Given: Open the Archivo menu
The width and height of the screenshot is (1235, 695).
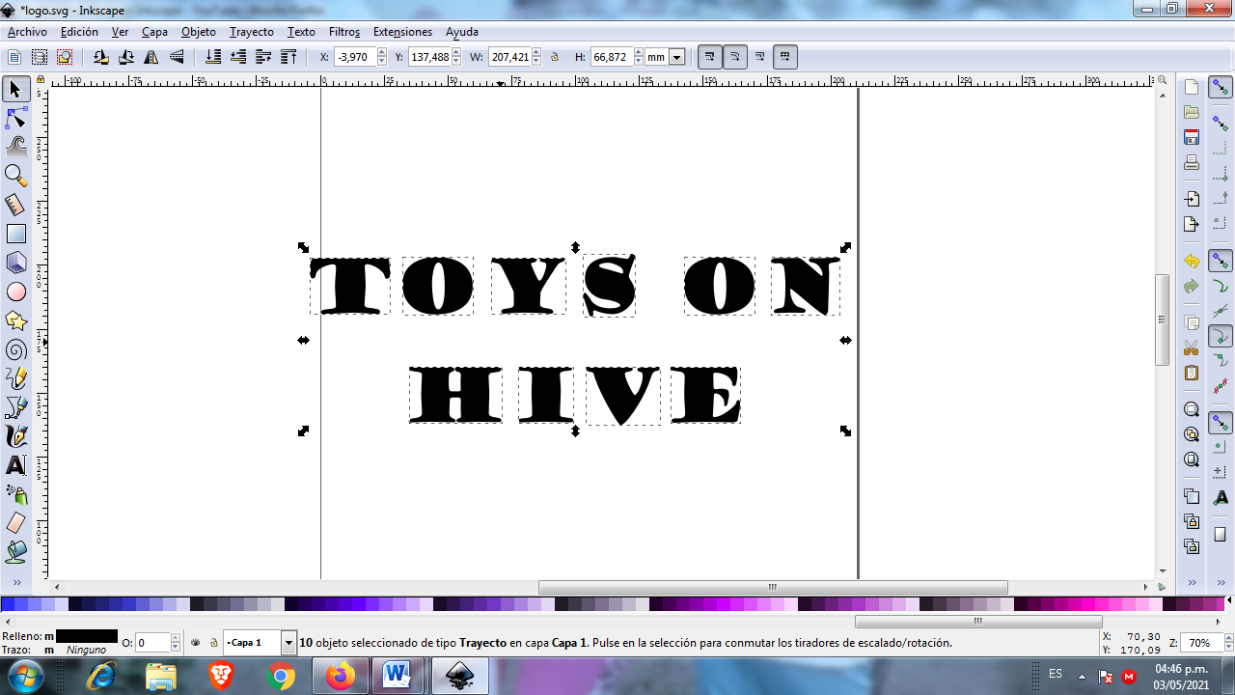Looking at the screenshot, I should click(x=27, y=32).
